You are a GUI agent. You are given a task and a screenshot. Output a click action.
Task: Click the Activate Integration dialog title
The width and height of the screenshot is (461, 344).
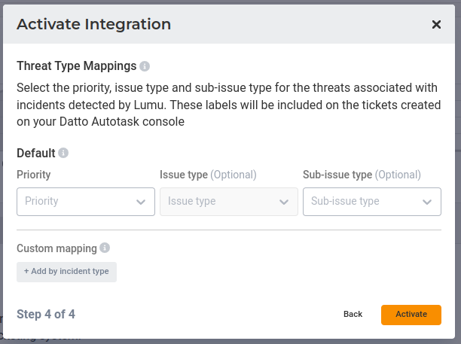[93, 24]
